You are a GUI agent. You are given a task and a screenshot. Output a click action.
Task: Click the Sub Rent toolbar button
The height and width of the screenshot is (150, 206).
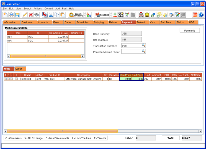(x=102, y=15)
